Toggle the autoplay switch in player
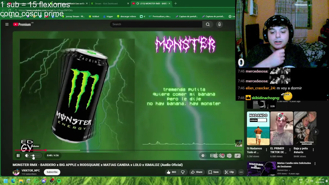This screenshot has height=185, width=329. click(x=203, y=155)
